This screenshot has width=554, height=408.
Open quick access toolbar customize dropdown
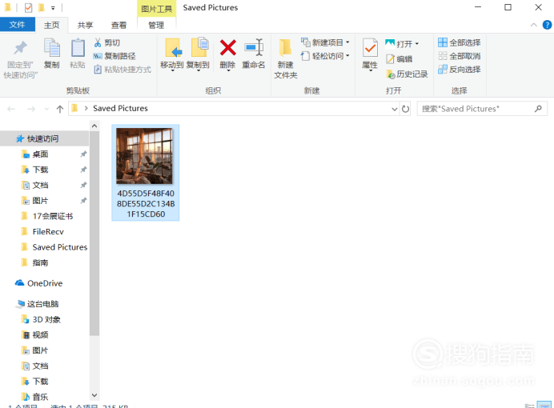pos(53,8)
